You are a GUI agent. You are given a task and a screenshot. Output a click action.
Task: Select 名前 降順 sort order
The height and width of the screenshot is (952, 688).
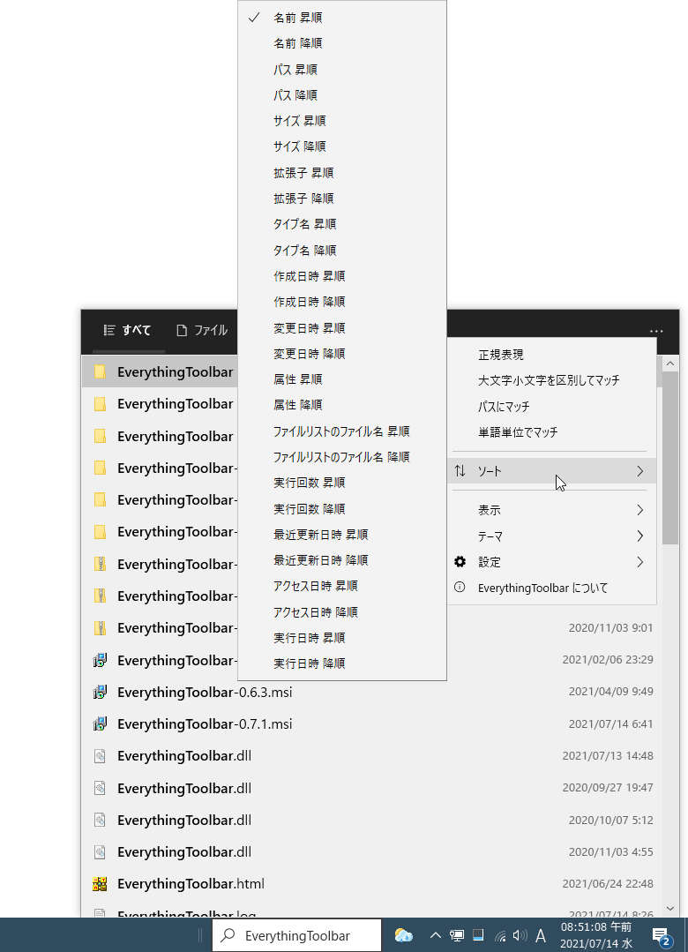tap(342, 43)
